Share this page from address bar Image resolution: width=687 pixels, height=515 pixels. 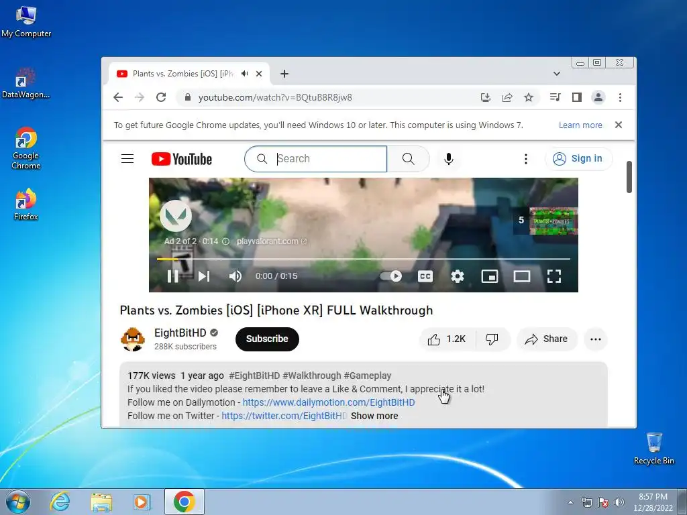pos(507,97)
